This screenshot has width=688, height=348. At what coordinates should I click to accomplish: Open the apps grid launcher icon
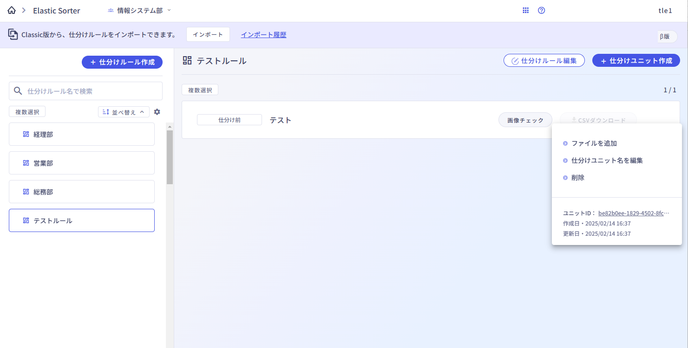coord(526,10)
